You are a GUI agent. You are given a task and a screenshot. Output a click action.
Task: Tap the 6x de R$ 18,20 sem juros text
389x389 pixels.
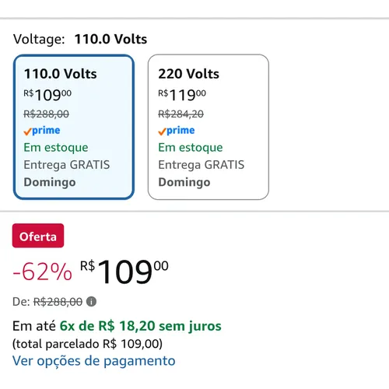140,326
